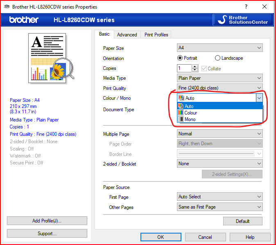Viewport: 276px width, 245px height.
Task: Select Mono in the Colour / Mono list
Action: click(x=219, y=119)
